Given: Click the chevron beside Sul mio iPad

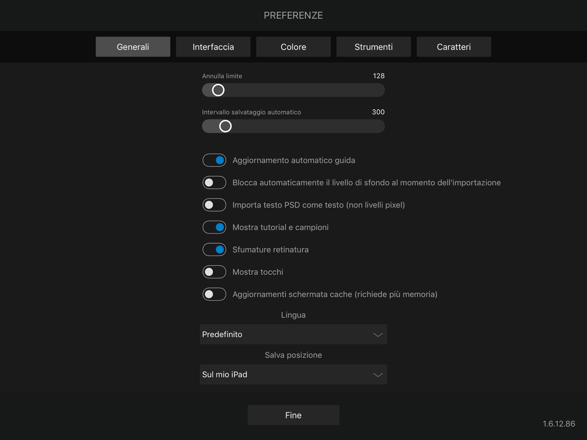Looking at the screenshot, I should click(378, 375).
